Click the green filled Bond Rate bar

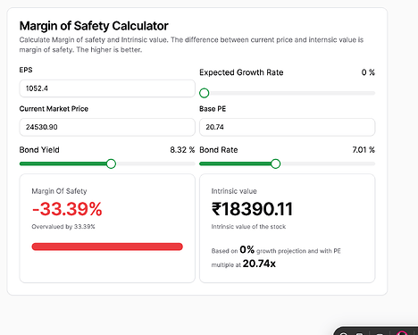pos(235,163)
